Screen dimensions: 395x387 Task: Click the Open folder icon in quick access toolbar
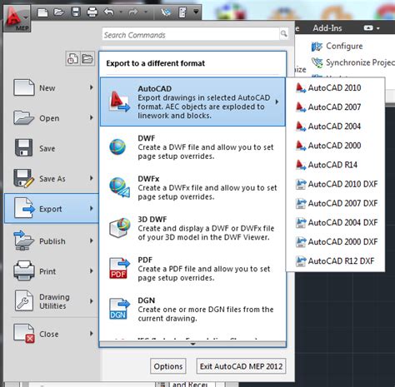[59, 12]
